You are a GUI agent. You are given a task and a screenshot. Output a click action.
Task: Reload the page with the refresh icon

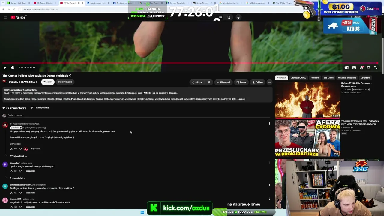[x=14, y=9]
